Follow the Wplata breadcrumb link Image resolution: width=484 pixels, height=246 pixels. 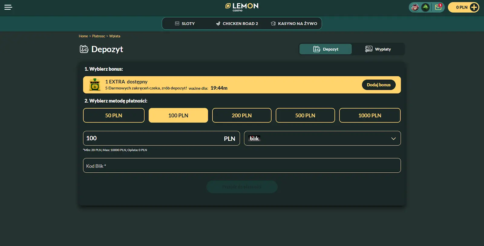click(x=115, y=36)
